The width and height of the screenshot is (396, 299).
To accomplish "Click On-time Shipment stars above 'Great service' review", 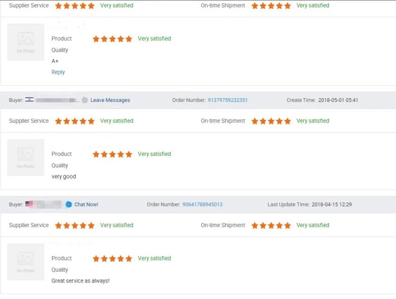I will point(271,225).
